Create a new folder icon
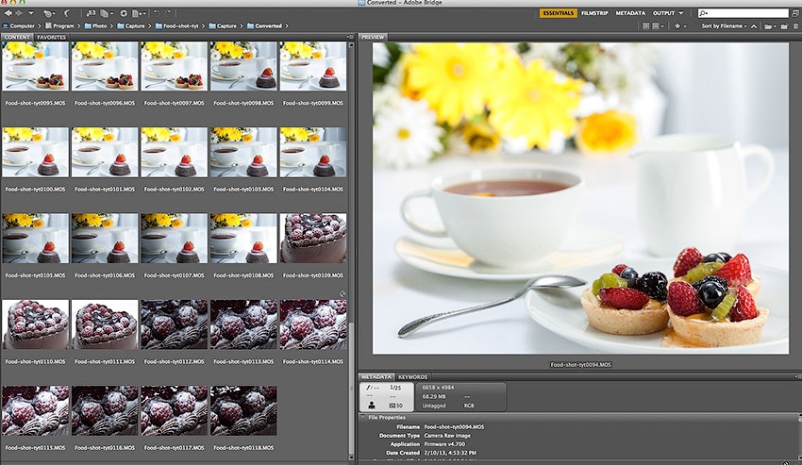 tap(784, 26)
